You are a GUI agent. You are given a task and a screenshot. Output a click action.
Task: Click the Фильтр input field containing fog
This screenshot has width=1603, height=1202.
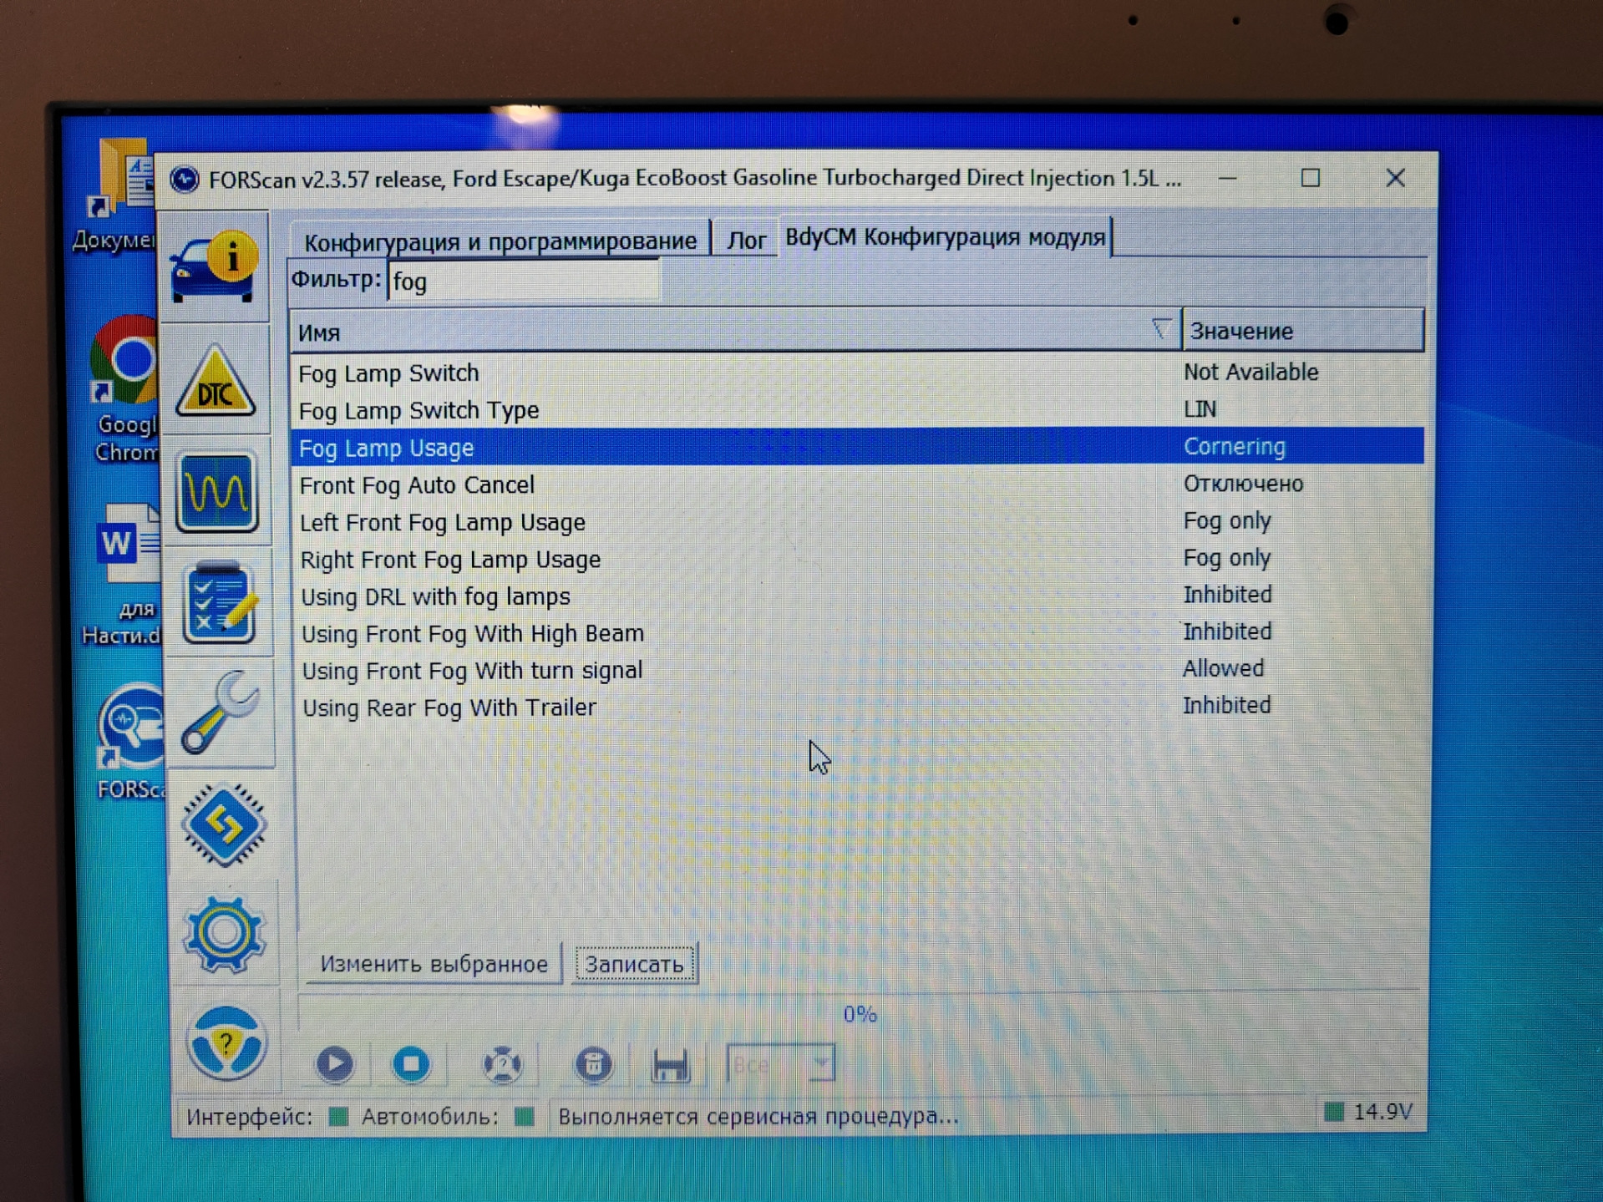point(524,281)
